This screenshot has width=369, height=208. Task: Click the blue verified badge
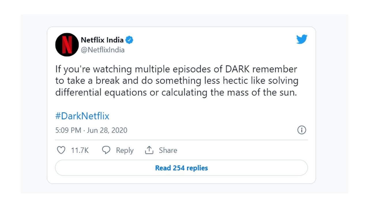tap(130, 40)
